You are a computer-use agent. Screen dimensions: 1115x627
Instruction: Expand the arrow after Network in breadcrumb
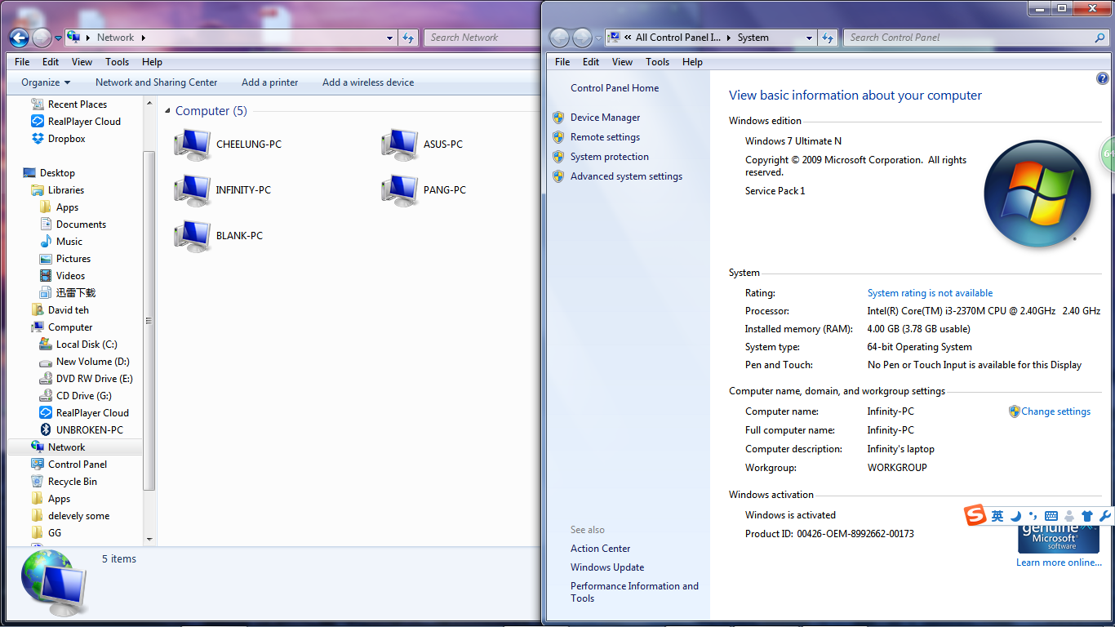pyautogui.click(x=143, y=38)
